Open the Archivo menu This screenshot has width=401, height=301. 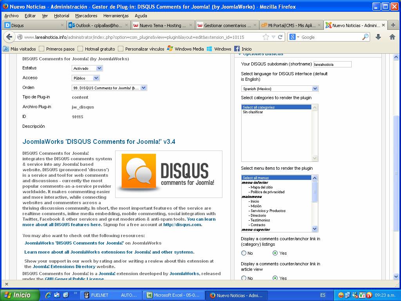click(11, 16)
